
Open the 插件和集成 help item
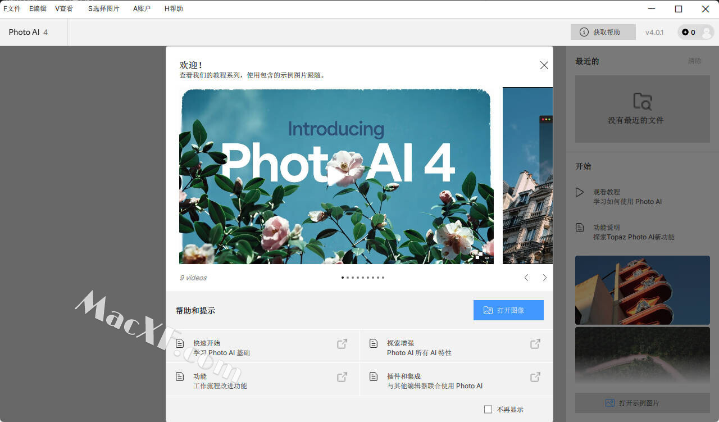(x=456, y=379)
